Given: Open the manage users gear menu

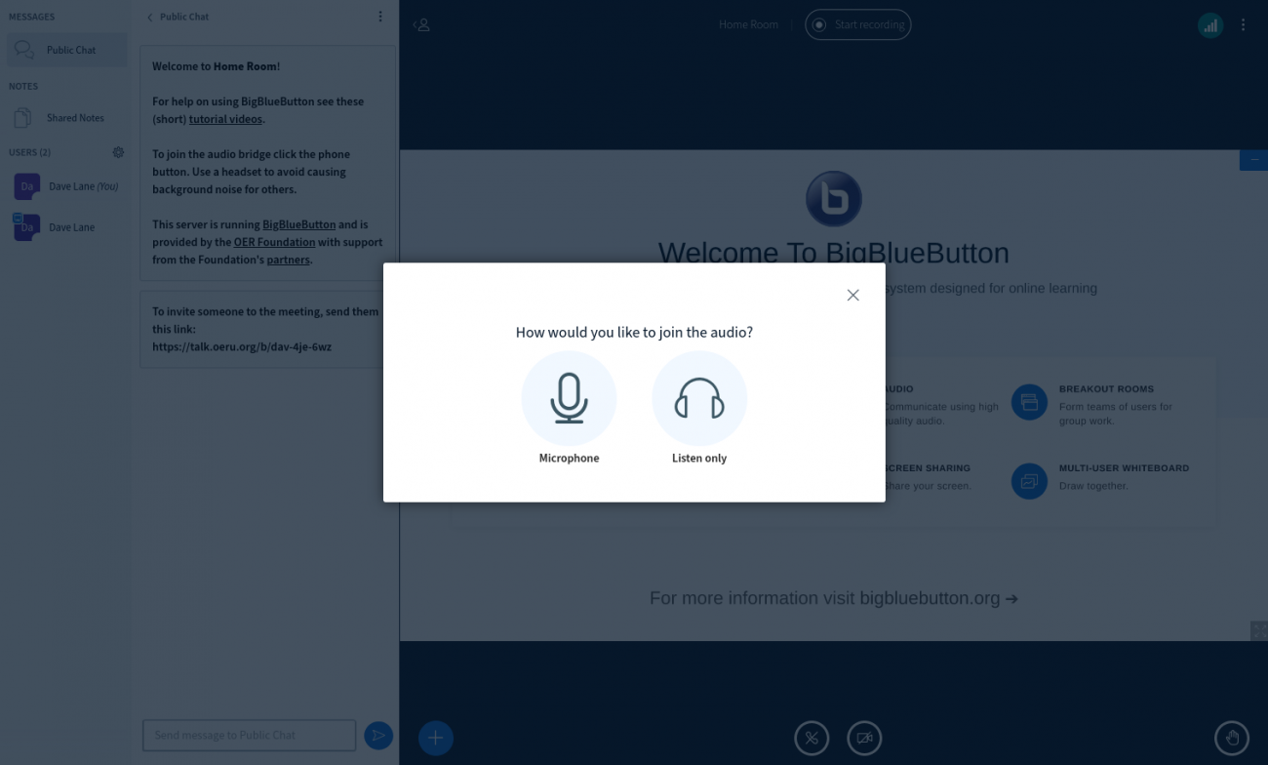Looking at the screenshot, I should (x=118, y=152).
